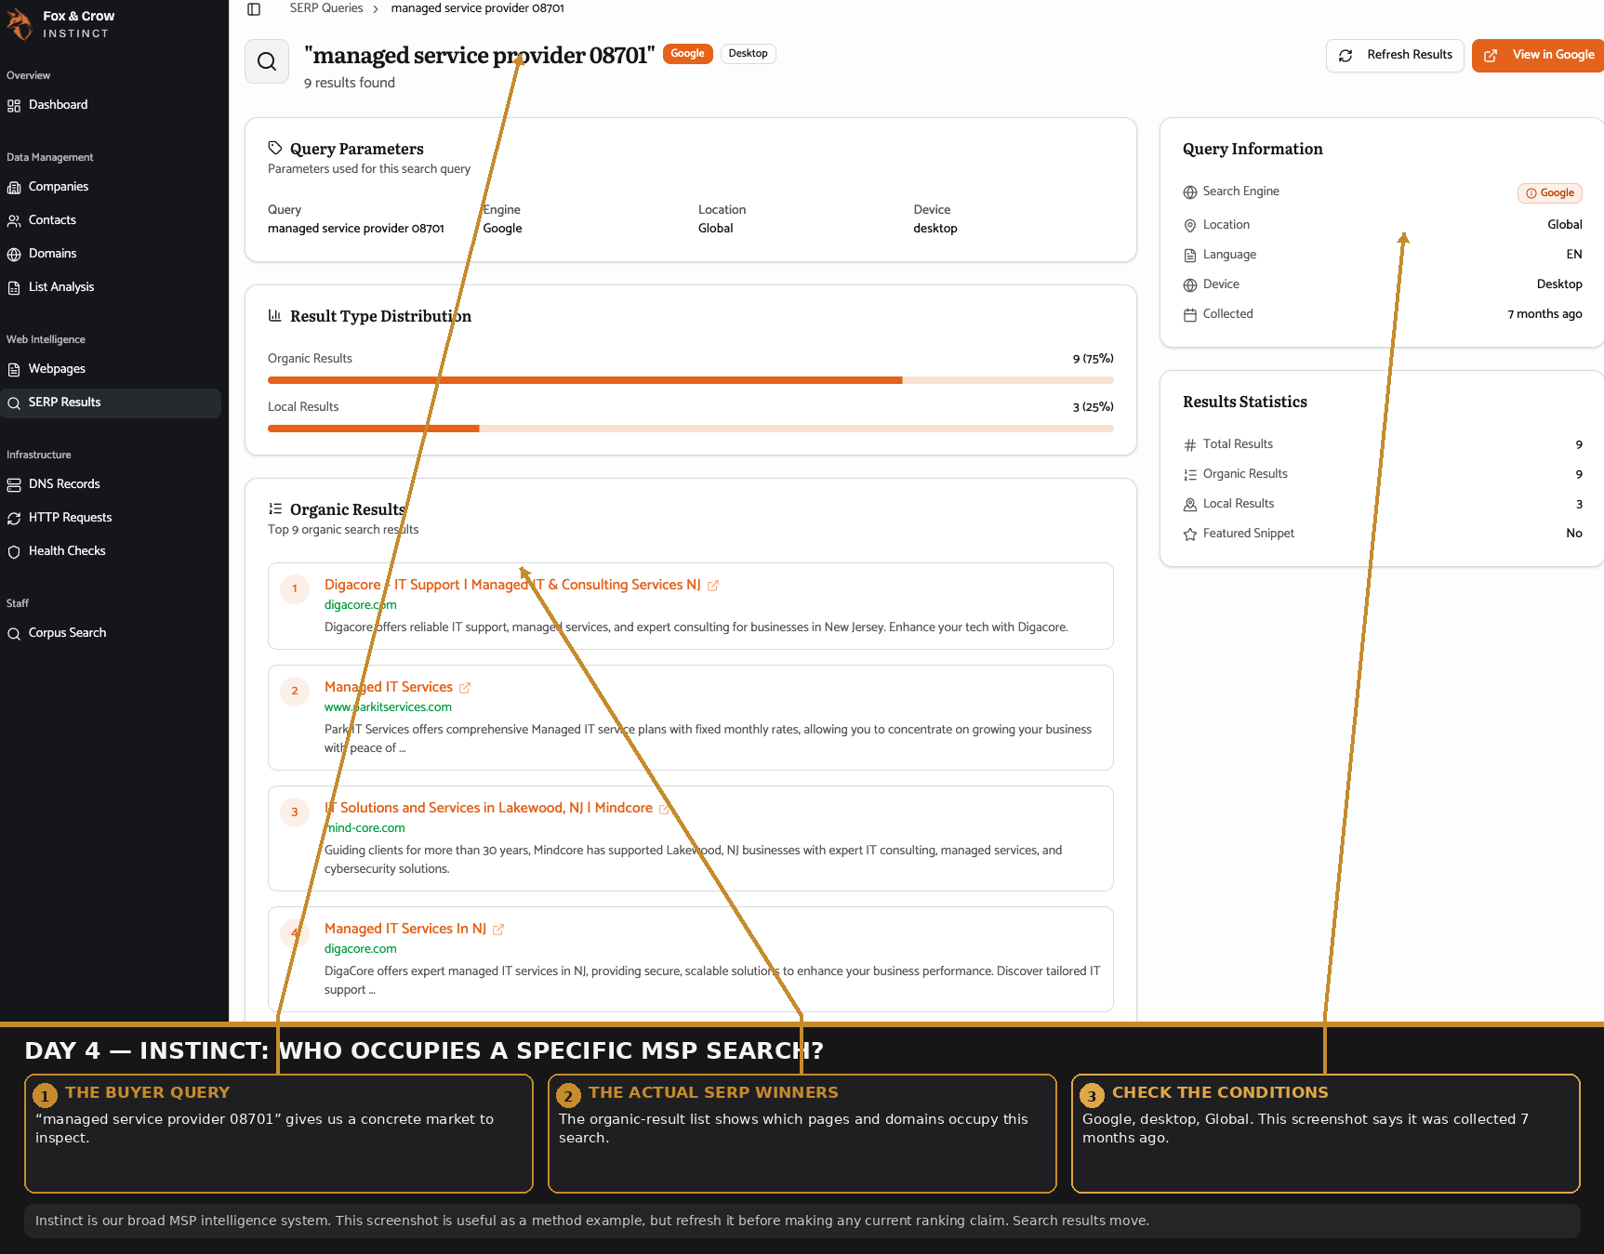Image resolution: width=1604 pixels, height=1254 pixels.
Task: Click the Search Engine globe icon
Action: tap(1190, 192)
